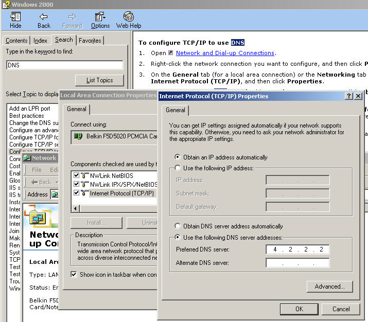Click the Preferred DNS server field
Viewport: 368px width, 322px height.
[x=297, y=249]
